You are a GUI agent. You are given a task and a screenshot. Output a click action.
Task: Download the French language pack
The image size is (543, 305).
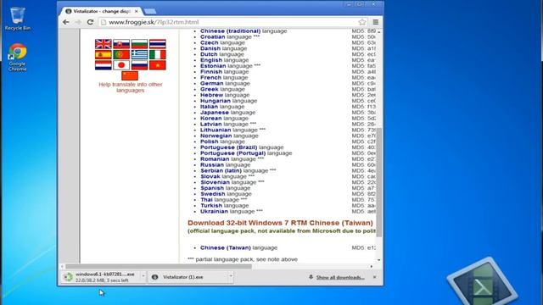pyautogui.click(x=210, y=77)
